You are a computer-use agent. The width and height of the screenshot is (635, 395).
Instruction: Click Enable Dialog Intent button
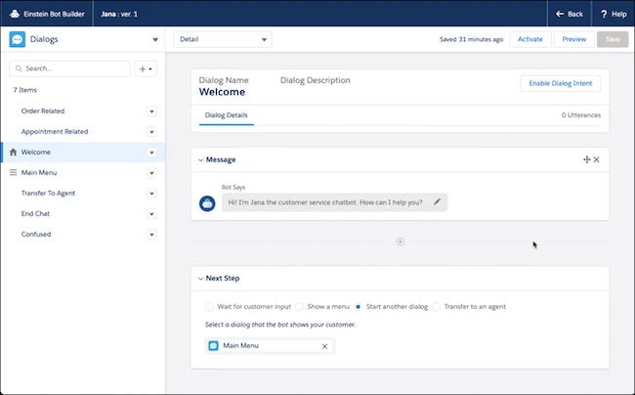561,83
